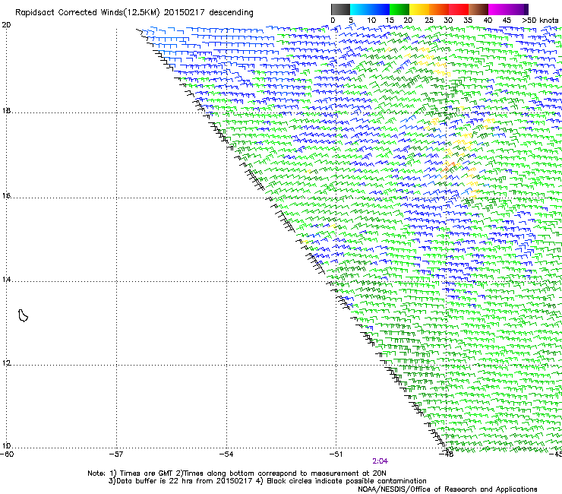
Task: Click the '15' legend scale label
Action: tap(390, 21)
